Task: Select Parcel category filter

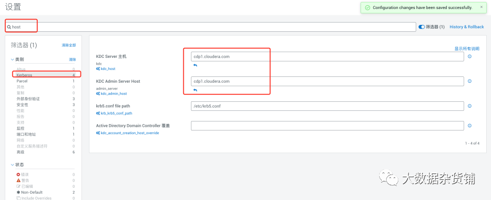Action: click(45, 81)
